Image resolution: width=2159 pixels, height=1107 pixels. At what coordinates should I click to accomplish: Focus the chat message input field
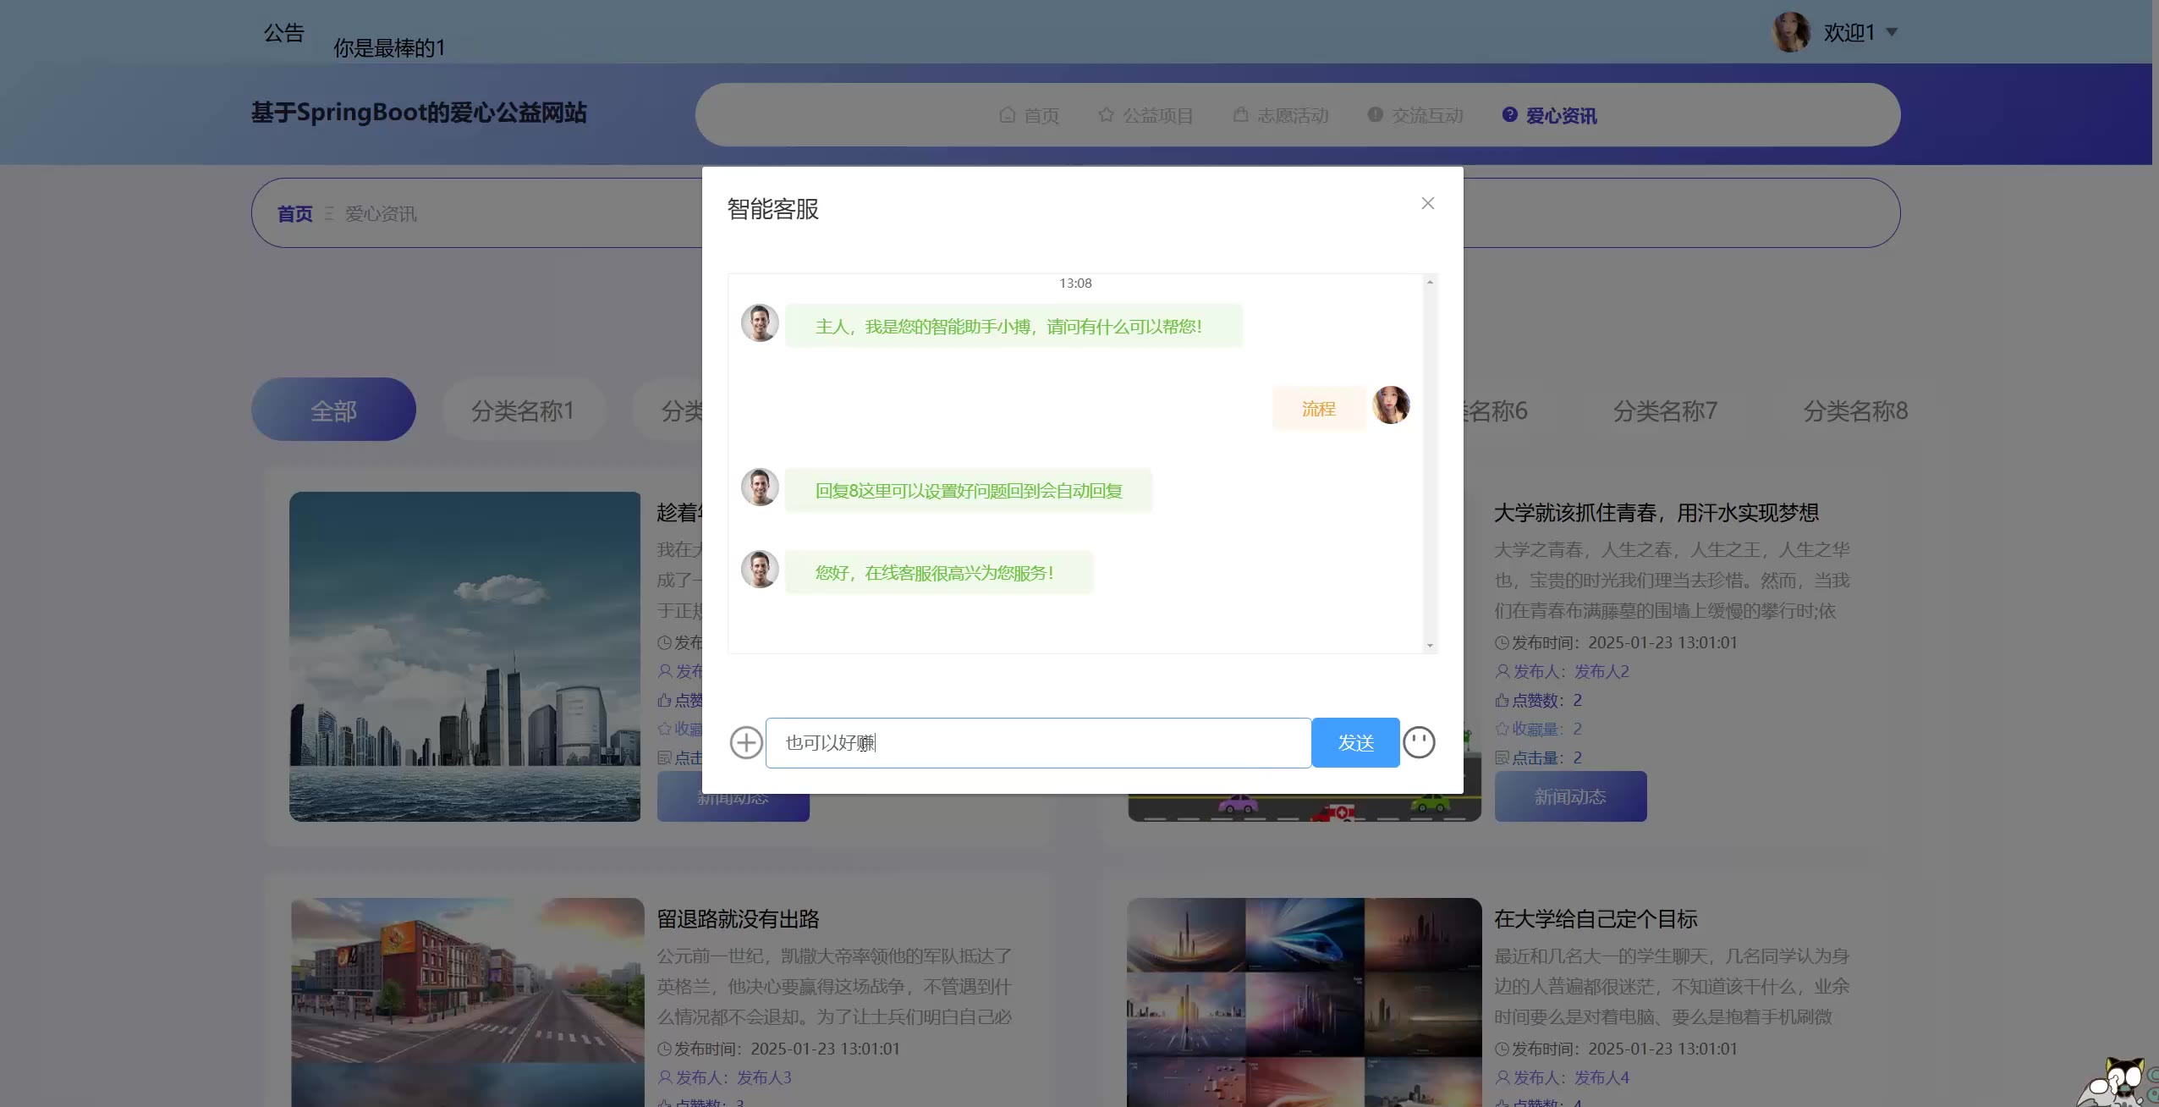click(x=1038, y=742)
